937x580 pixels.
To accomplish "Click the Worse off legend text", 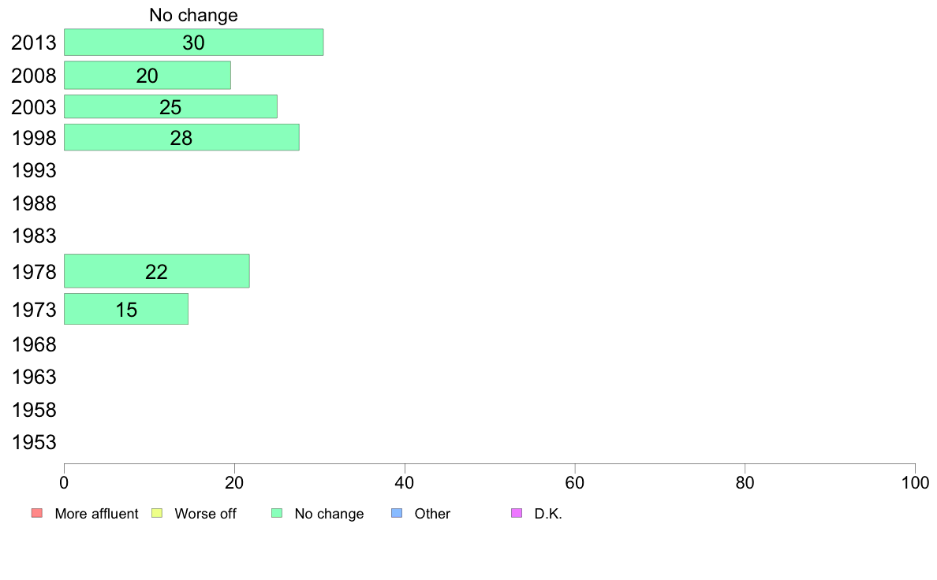I will [205, 514].
